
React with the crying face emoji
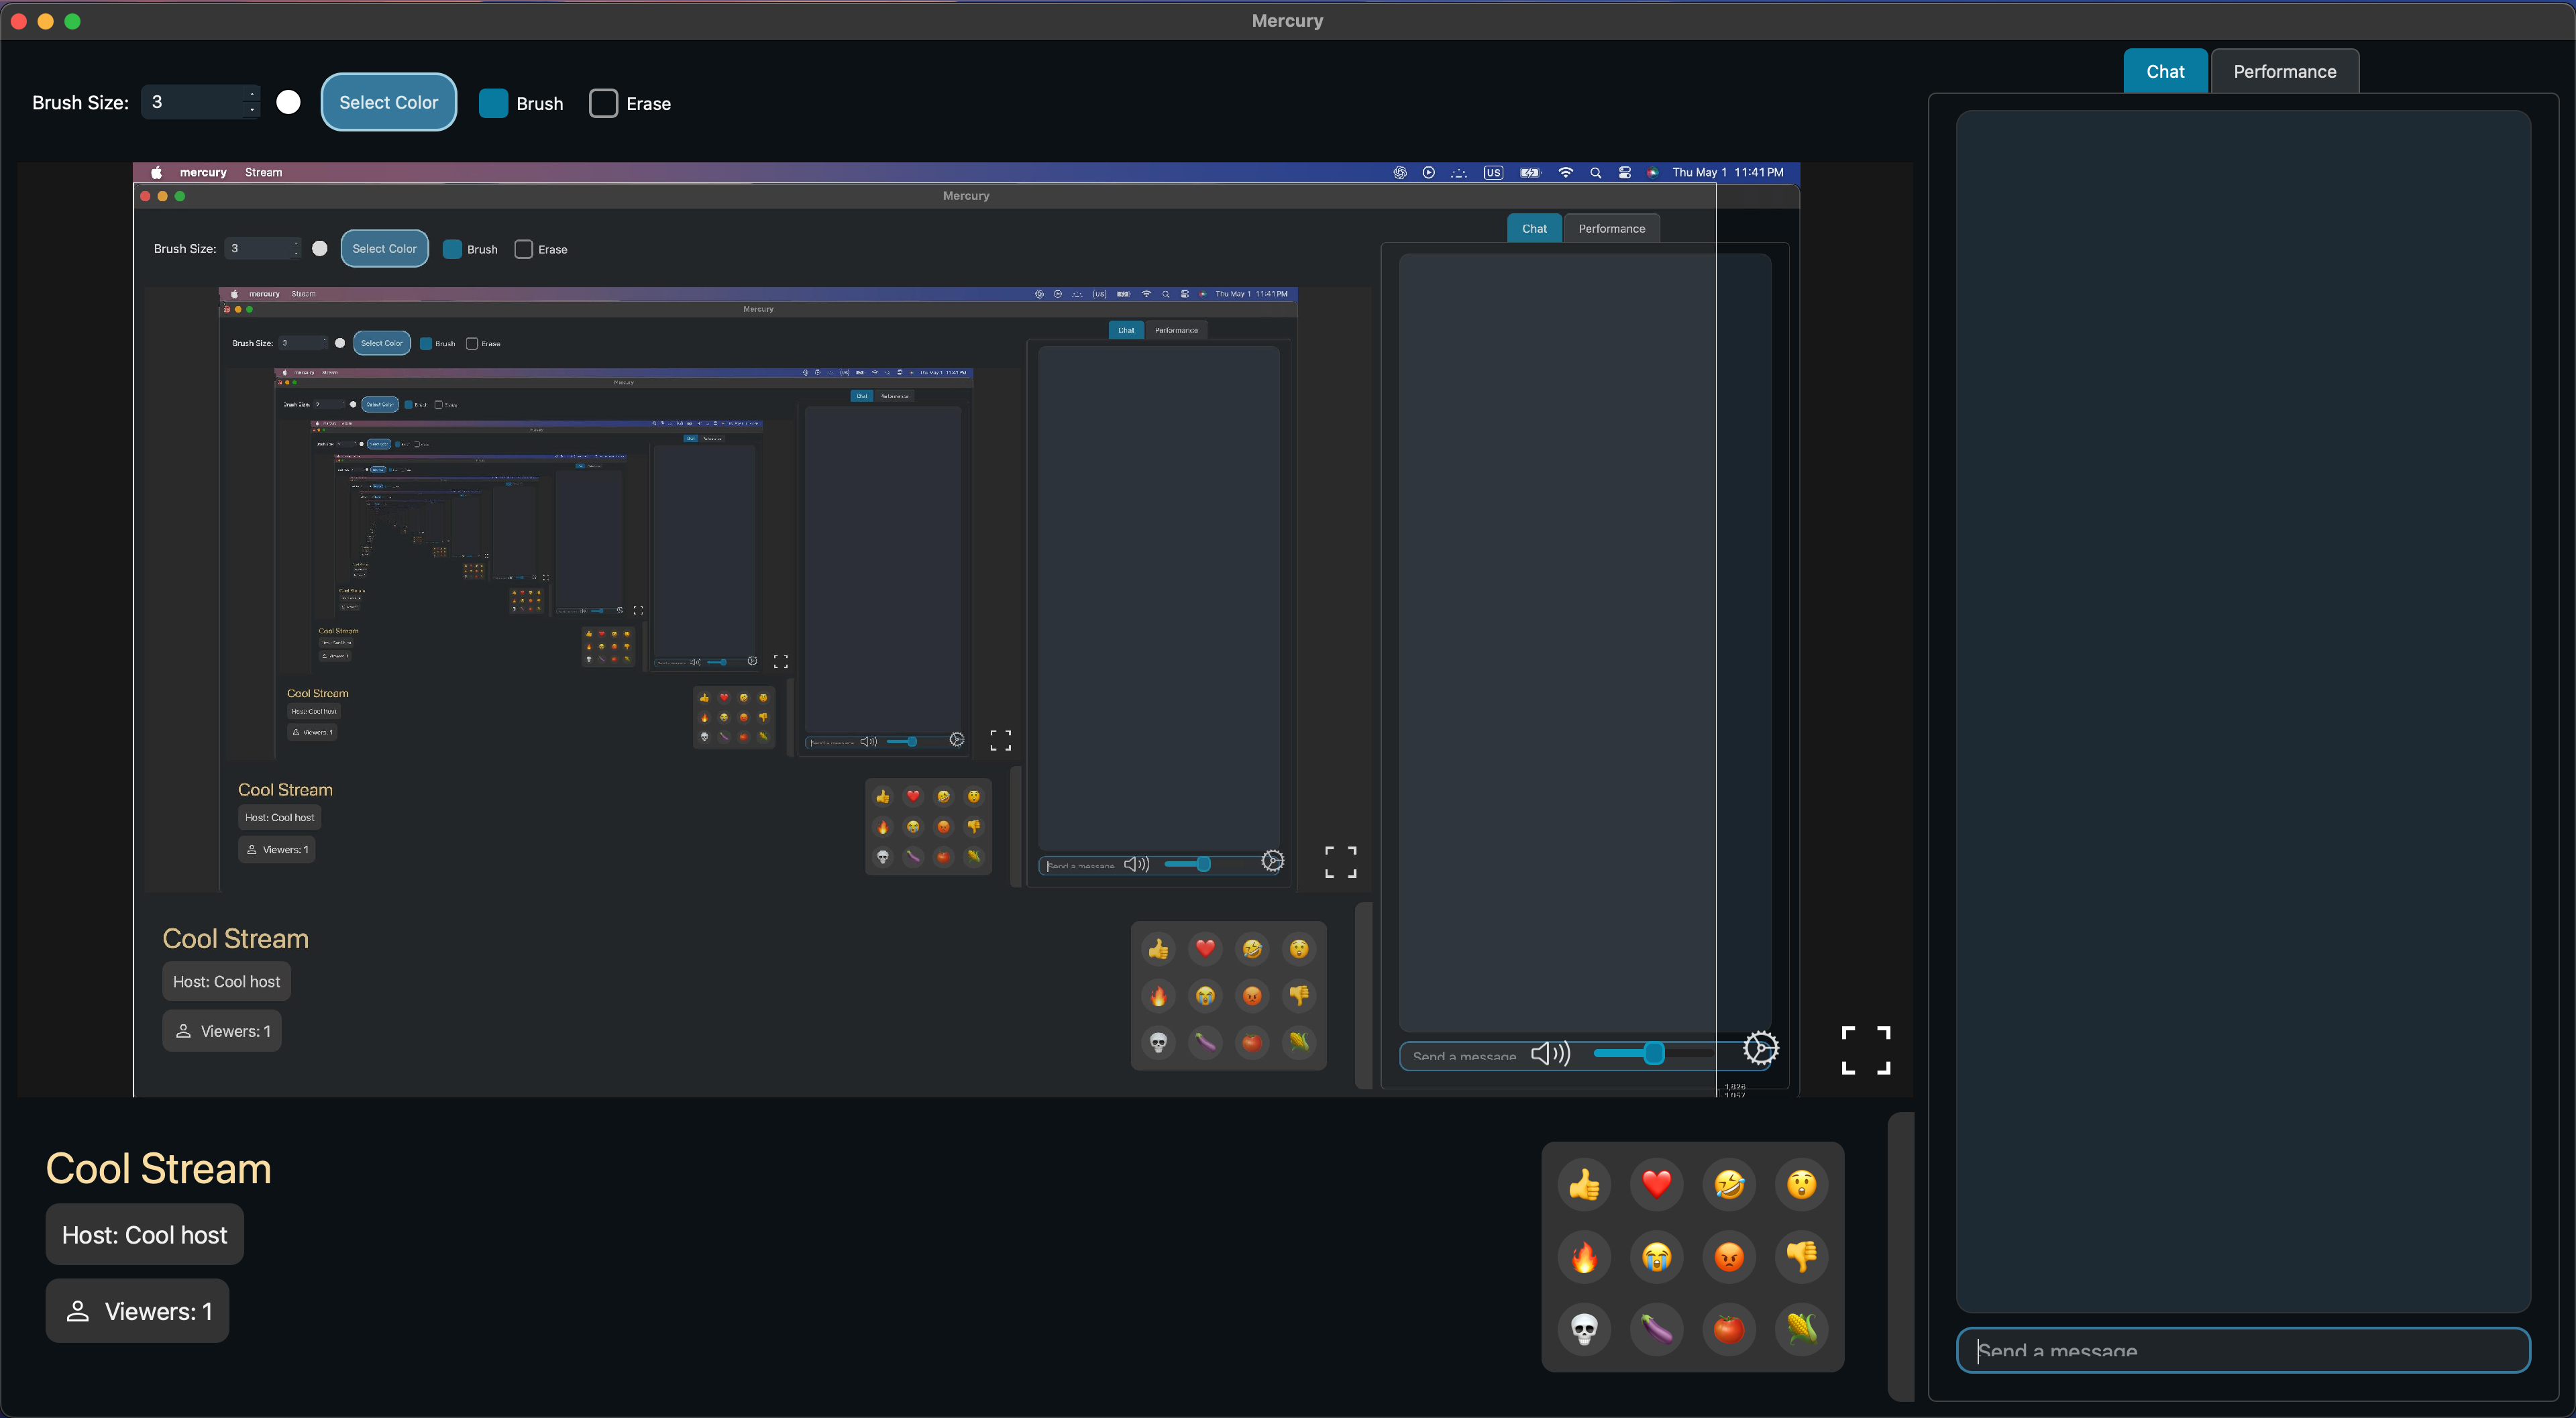1656,1257
